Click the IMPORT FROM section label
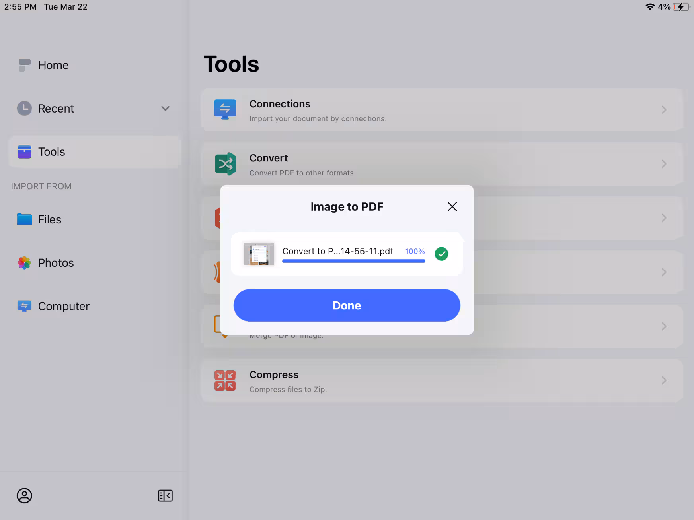The width and height of the screenshot is (694, 520). click(41, 186)
